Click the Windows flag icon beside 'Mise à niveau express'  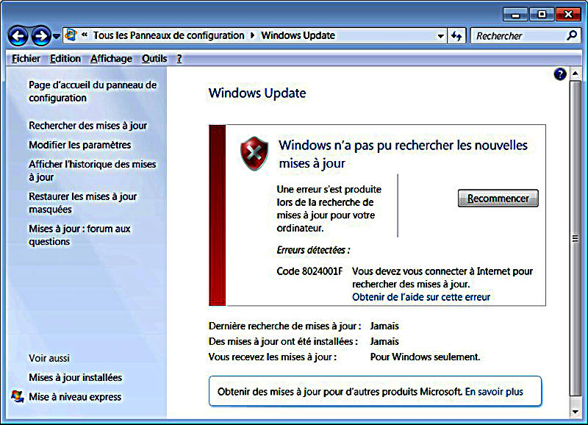tap(17, 396)
